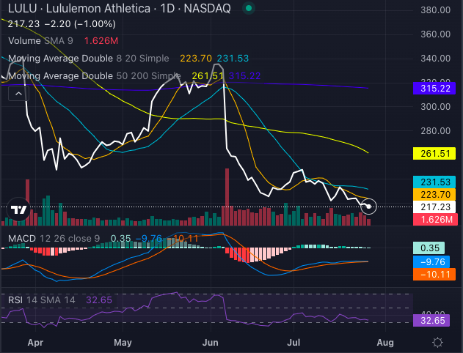The image size is (463, 353).
Task: Click the red 1.626M volume legend value
Action: (x=101, y=41)
